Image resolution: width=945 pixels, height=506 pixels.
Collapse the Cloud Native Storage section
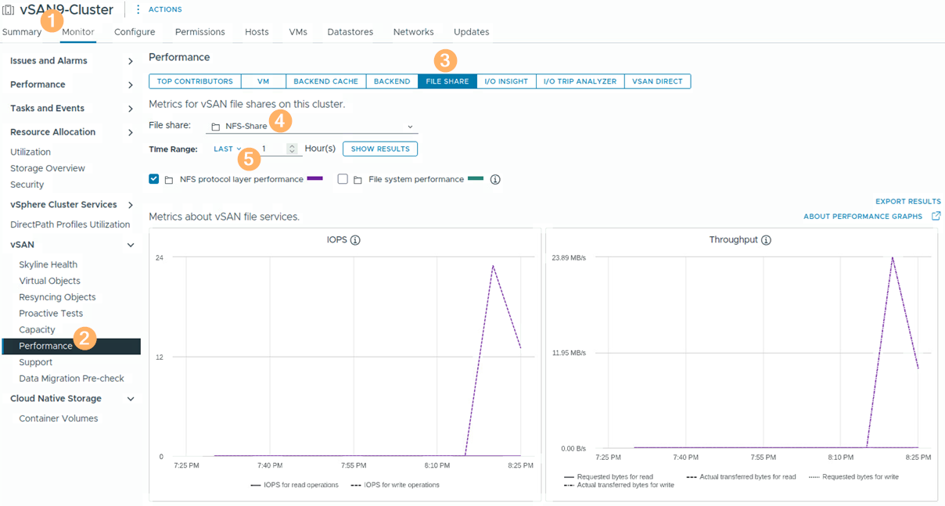(x=130, y=399)
